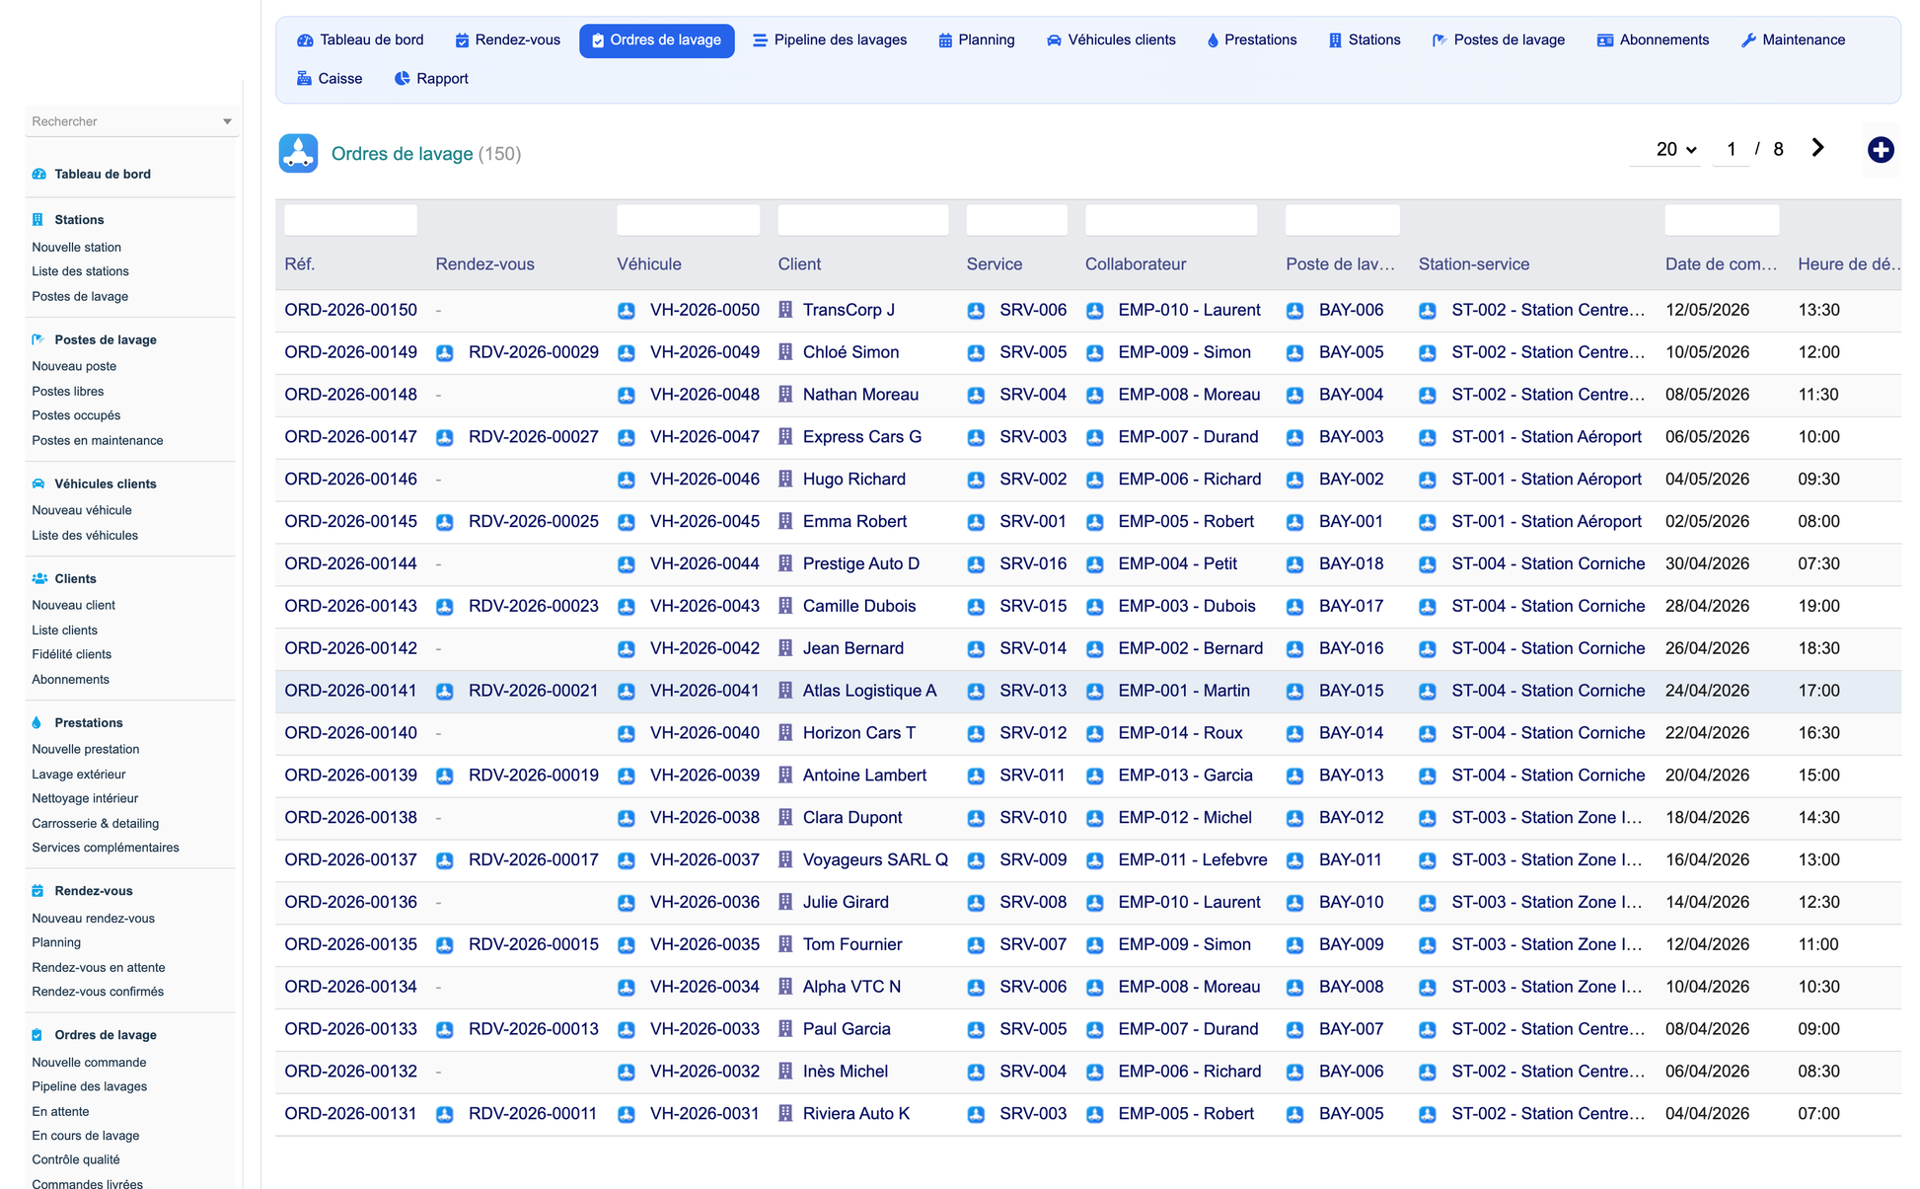Open Fidélité clients in sidebar
The height and width of the screenshot is (1189, 1920).
point(71,654)
